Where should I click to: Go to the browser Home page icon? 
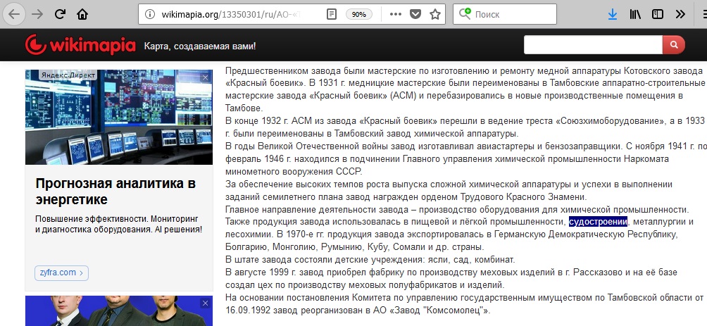(82, 14)
